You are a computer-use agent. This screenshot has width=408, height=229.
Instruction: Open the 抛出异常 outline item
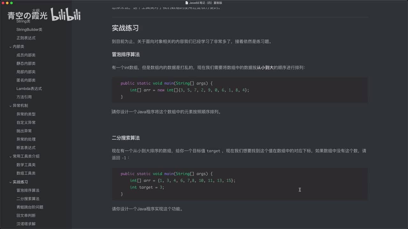pyautogui.click(x=24, y=131)
